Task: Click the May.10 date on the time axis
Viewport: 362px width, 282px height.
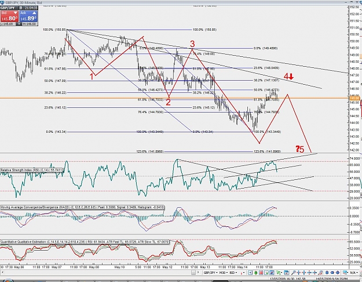Action: coord(119,267)
